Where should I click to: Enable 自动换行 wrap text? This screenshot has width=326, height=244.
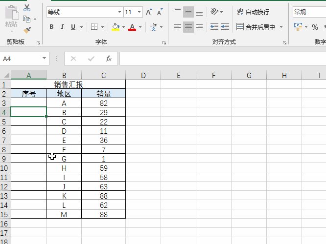coord(253,12)
